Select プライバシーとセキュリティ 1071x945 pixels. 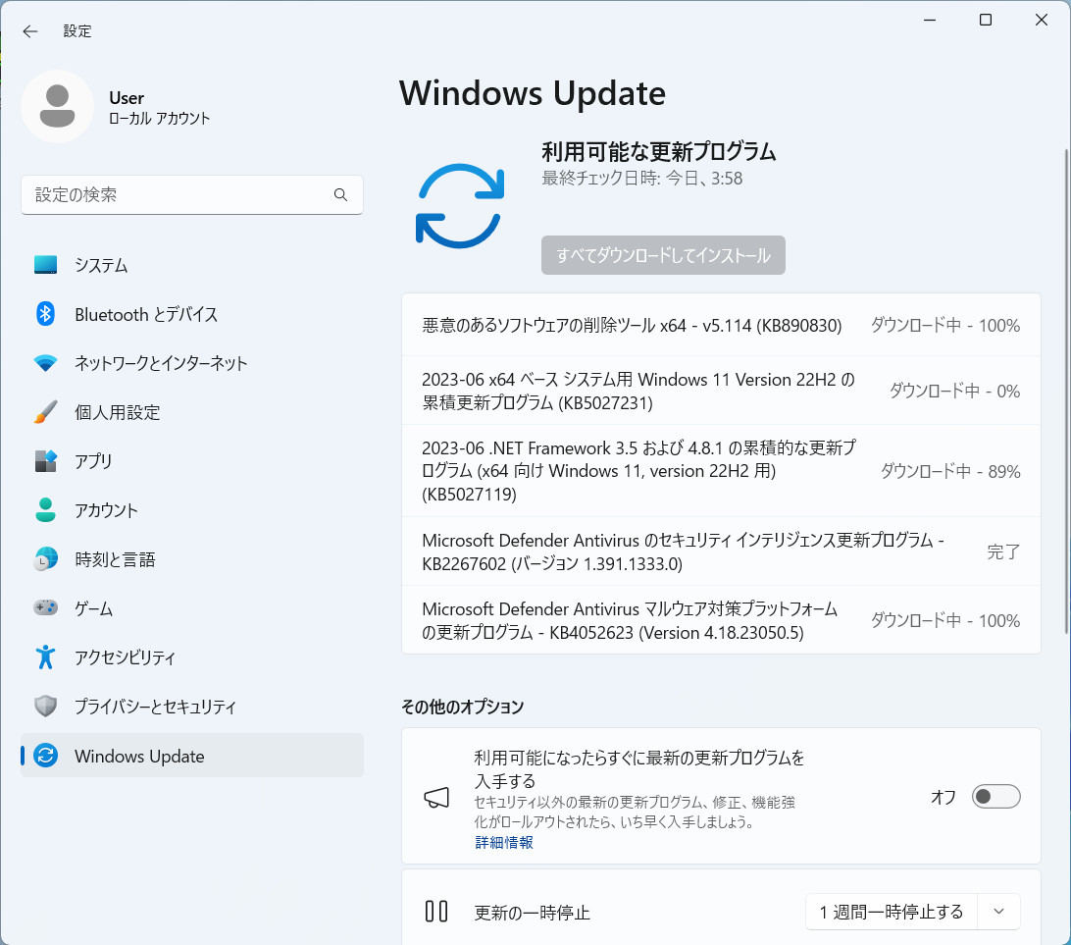tap(192, 706)
